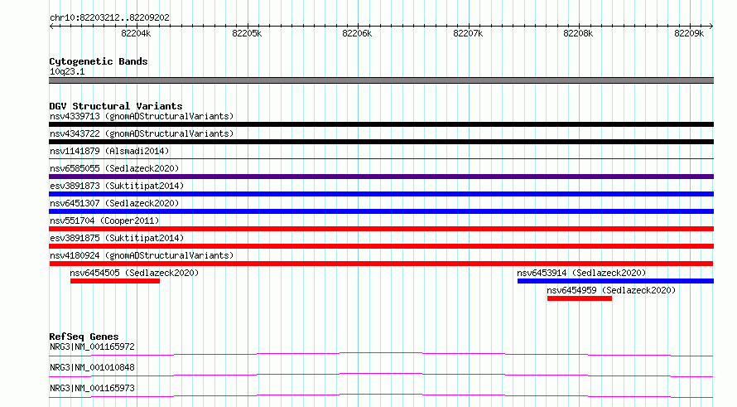Open variant nsv1141879 (Alsmadi2014) label
The image size is (737, 407).
click(109, 151)
